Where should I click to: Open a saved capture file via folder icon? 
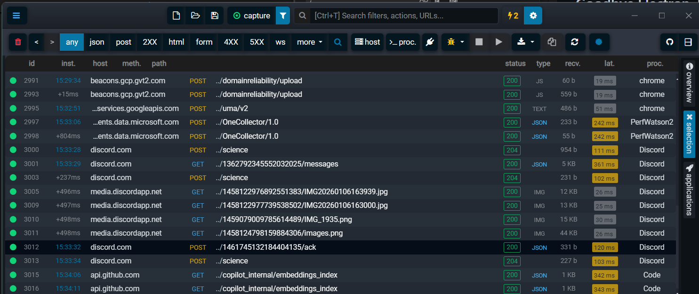195,15
